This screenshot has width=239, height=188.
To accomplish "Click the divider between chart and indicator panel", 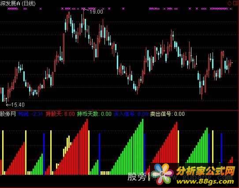I will click(x=119, y=110).
